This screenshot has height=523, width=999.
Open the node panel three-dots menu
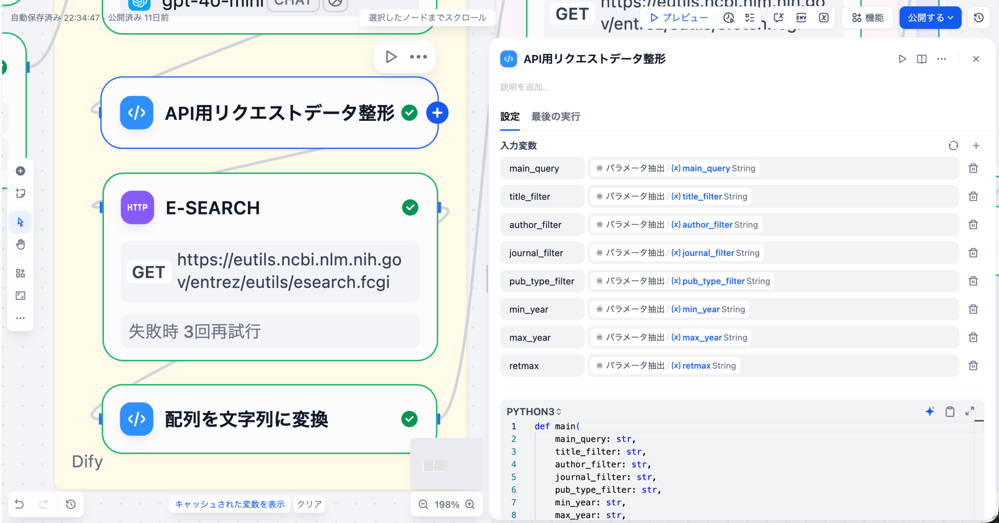click(941, 59)
